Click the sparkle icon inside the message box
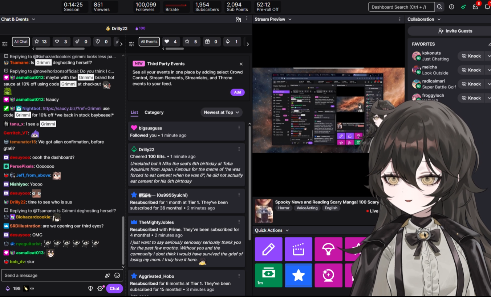Viewport: 491px width, 297px height. point(107,276)
